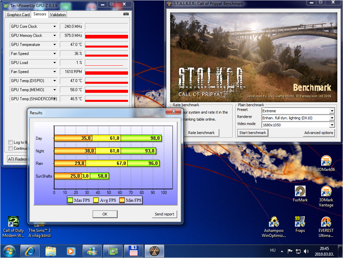Click the Windows Start orb
343x258 pixels.
[9, 251]
